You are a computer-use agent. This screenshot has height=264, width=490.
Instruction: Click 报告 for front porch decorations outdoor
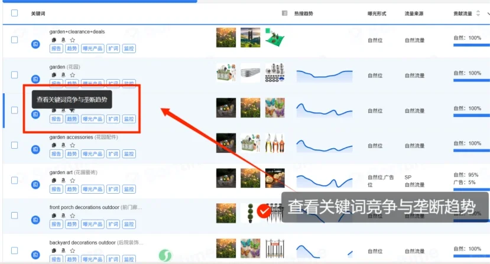pos(56,224)
